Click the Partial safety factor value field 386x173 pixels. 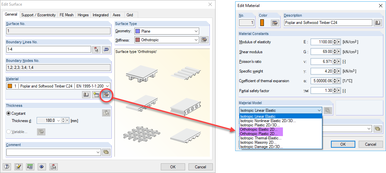(x=321, y=91)
